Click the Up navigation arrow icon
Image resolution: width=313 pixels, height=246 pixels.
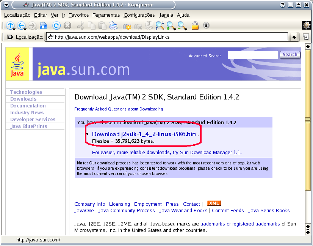click(x=10, y=25)
